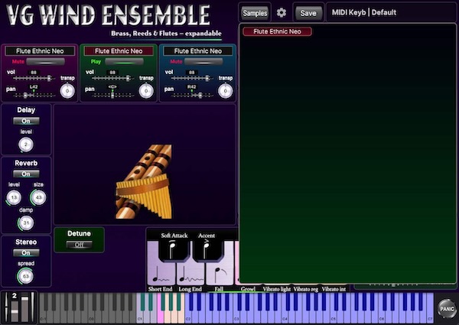Click the Vibrato light key switch label

tap(277, 289)
